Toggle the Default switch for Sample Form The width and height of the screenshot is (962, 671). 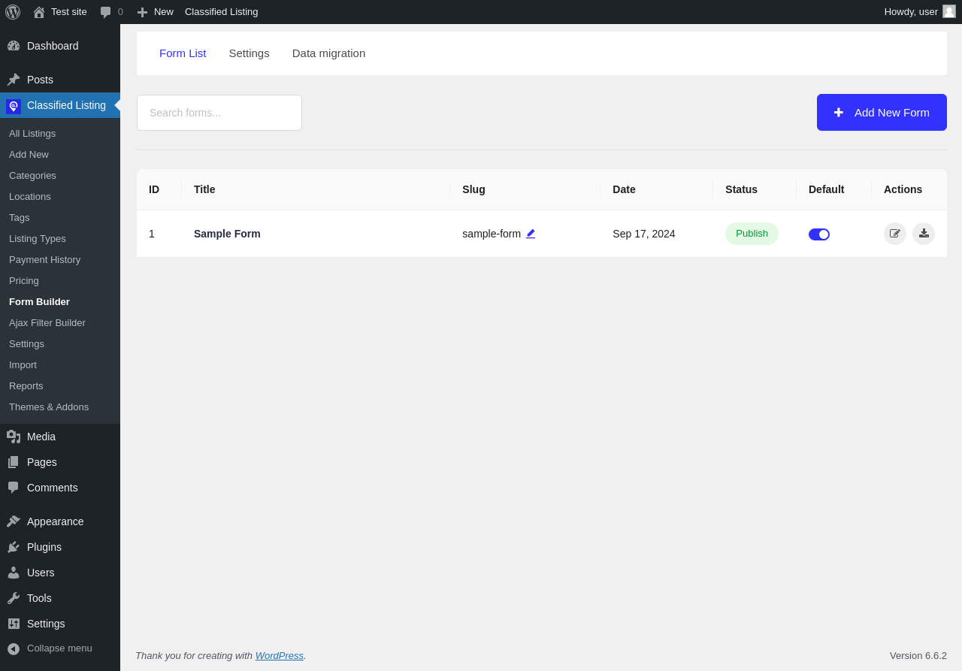point(818,234)
